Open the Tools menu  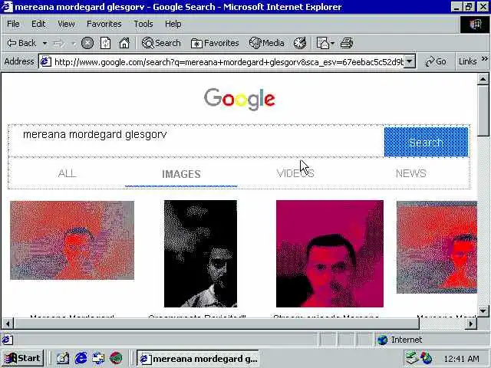143,24
